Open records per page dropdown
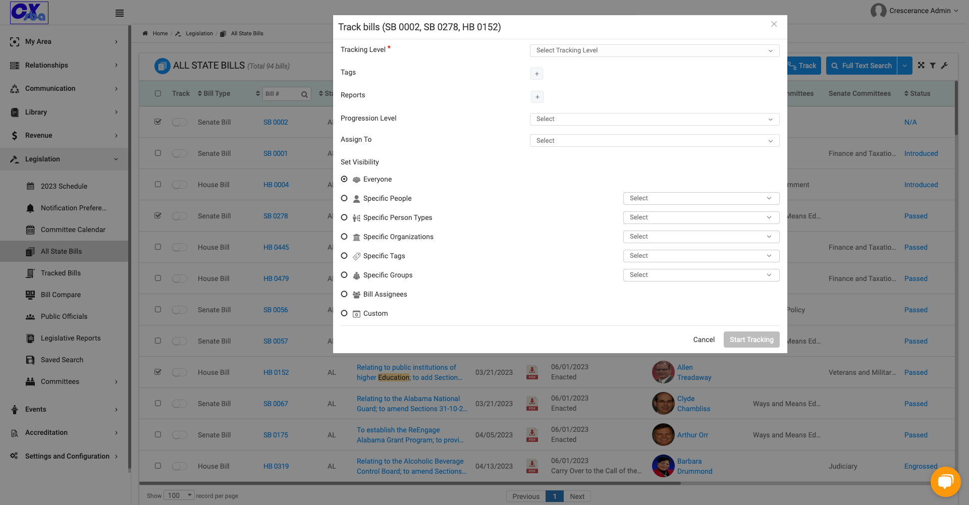The image size is (969, 505). click(179, 495)
